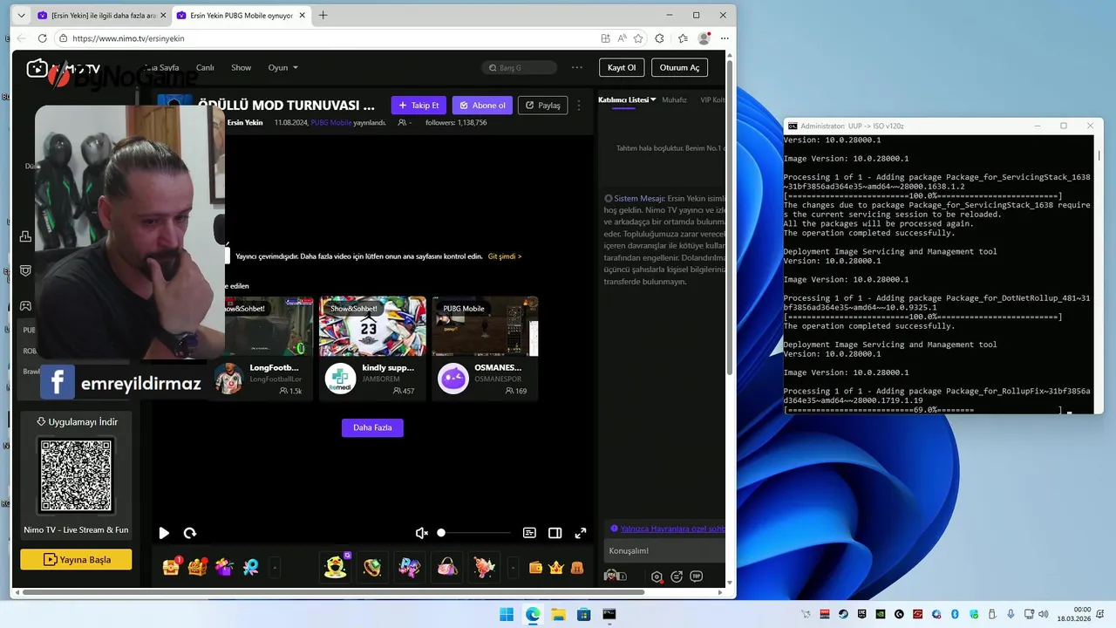Add page to favorites star icon

point(638,38)
